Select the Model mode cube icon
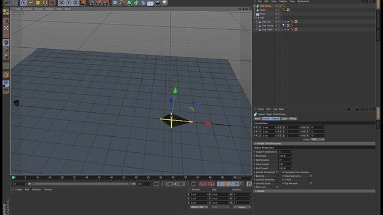The height and width of the screenshot is (215, 383). 6,21
